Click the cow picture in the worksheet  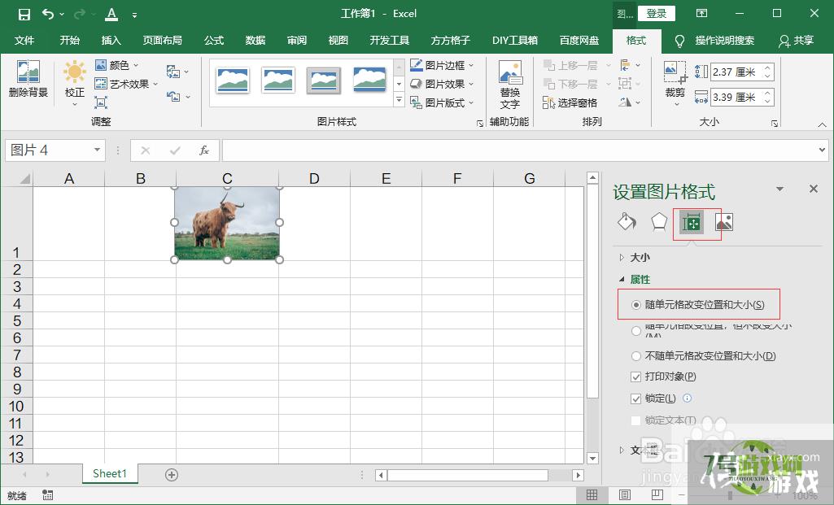(227, 224)
